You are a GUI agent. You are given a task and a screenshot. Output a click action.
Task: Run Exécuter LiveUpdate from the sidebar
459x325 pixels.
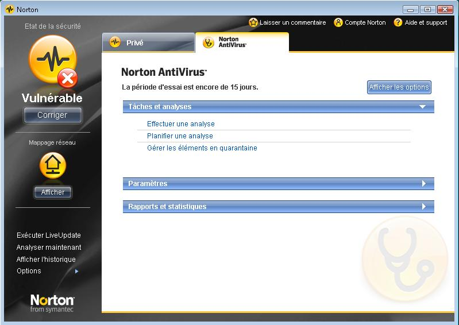[x=49, y=235]
